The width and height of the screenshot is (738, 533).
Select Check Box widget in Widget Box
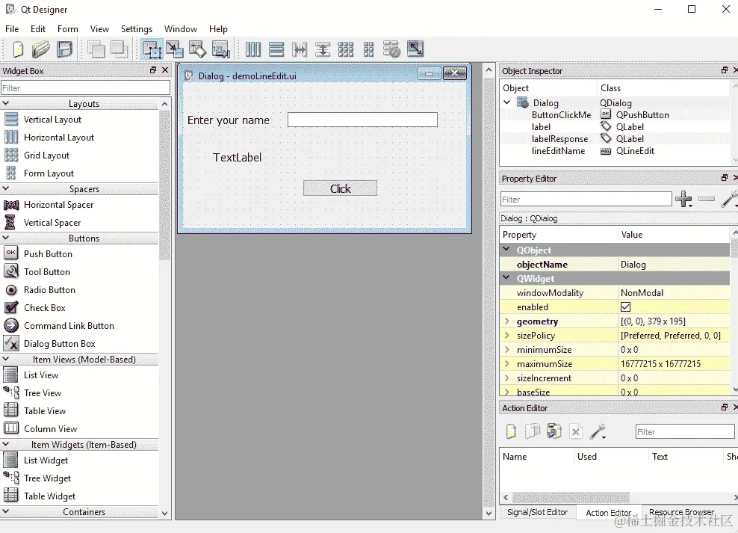pos(45,307)
